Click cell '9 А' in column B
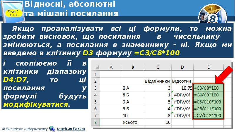The height and width of the screenshot is (132, 235). (133, 102)
